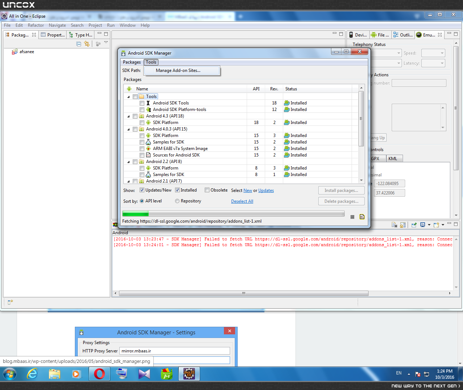The width and height of the screenshot is (463, 390).
Task: Collapse the Tools package group
Action: point(128,97)
